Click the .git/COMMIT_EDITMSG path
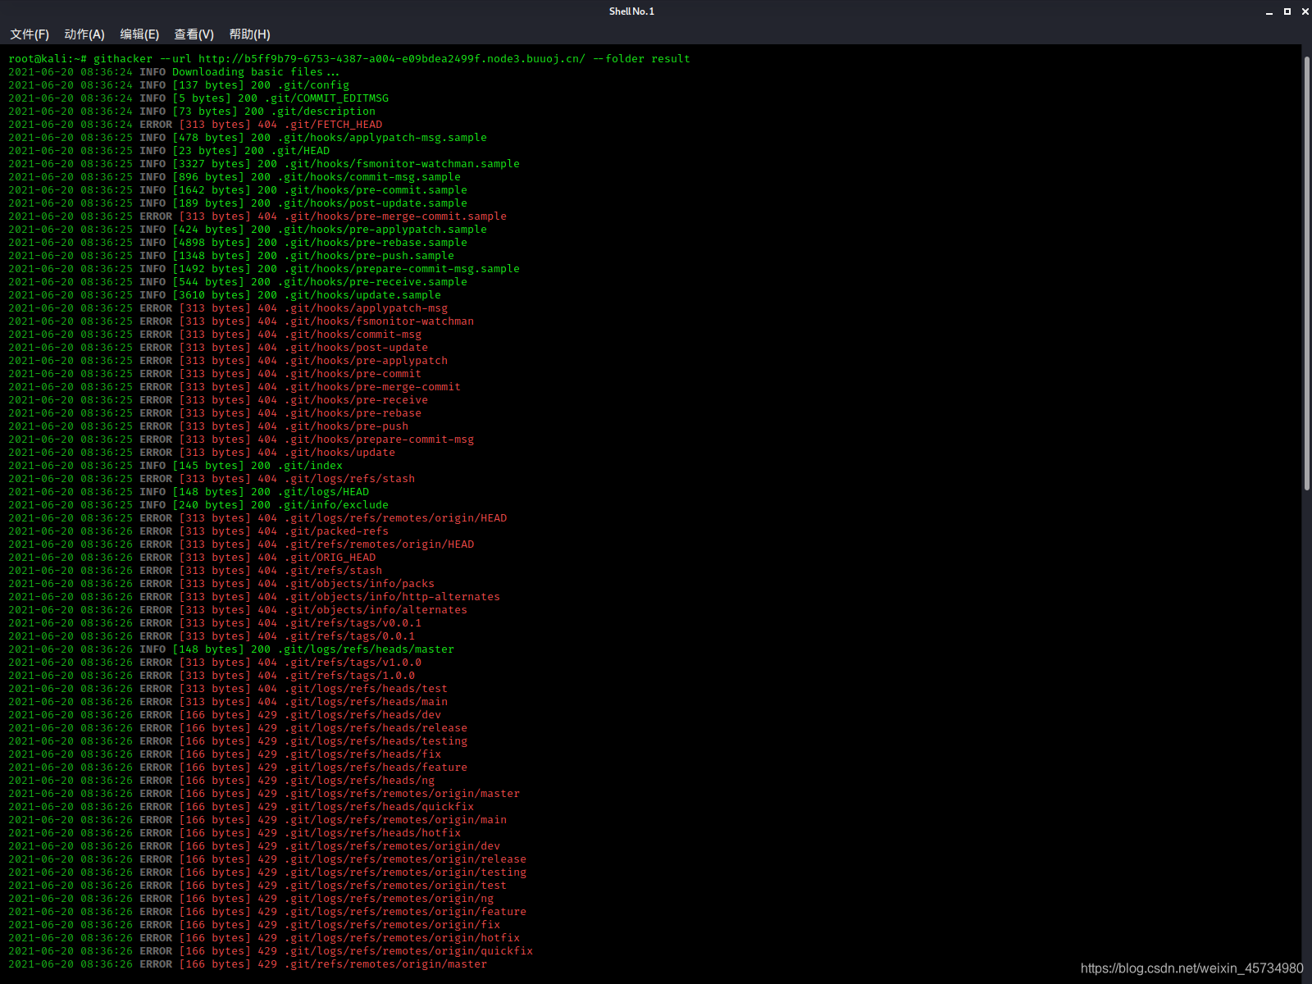The height and width of the screenshot is (984, 1312). point(326,98)
